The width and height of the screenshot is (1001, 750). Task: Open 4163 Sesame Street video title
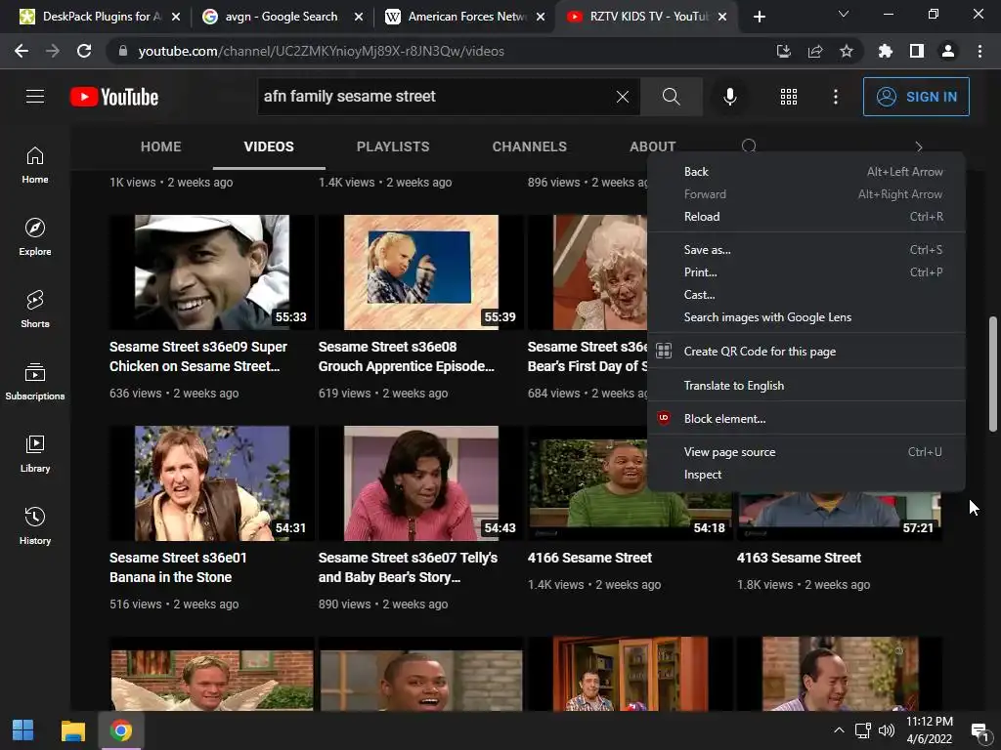(x=799, y=558)
